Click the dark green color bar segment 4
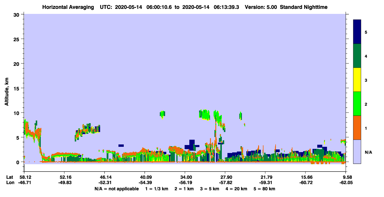Image resolution: width=384 pixels, height=197 pixels. coord(357,56)
